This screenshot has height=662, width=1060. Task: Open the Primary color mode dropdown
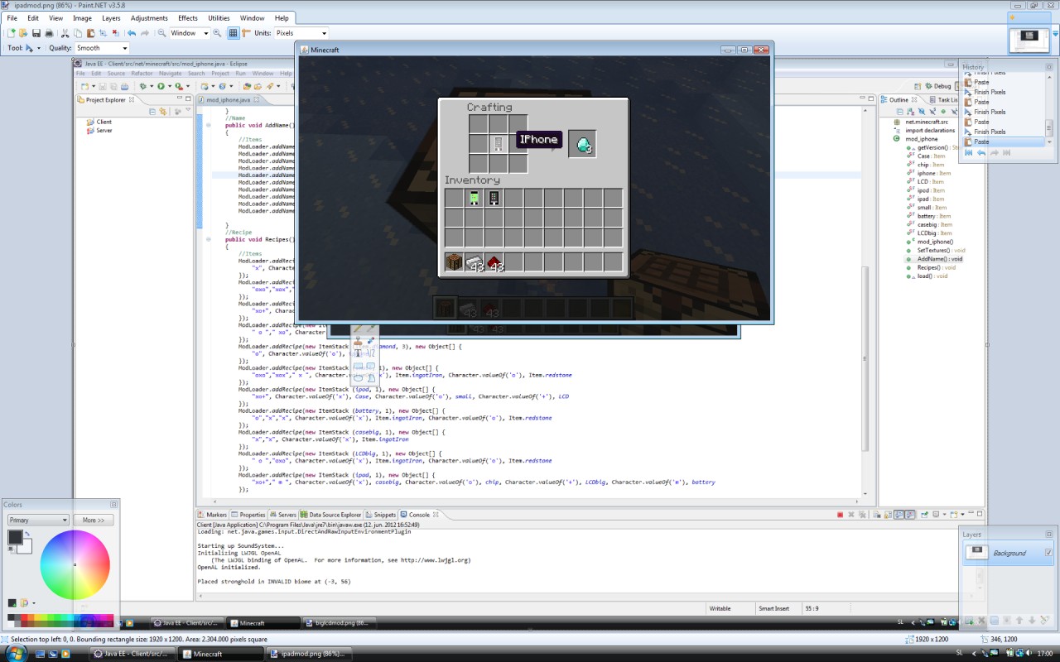click(x=38, y=520)
